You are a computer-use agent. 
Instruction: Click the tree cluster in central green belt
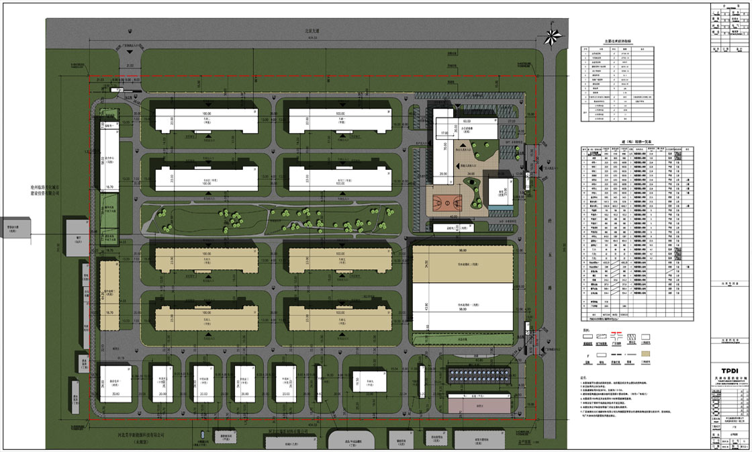pos(235,217)
